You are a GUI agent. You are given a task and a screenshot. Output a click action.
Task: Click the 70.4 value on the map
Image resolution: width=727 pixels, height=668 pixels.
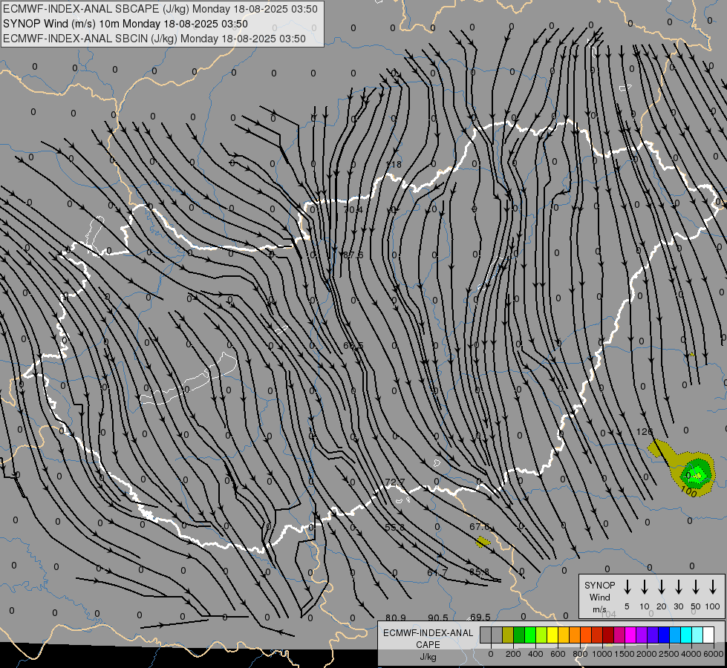click(x=353, y=209)
